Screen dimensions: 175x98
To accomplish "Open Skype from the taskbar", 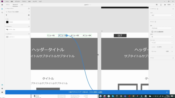I will point(113,96).
